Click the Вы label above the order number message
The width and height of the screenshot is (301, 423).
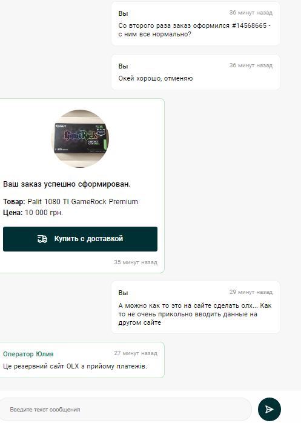click(123, 13)
